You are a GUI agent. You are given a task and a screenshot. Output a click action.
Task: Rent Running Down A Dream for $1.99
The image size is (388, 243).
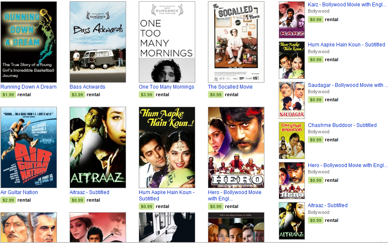tap(8, 94)
